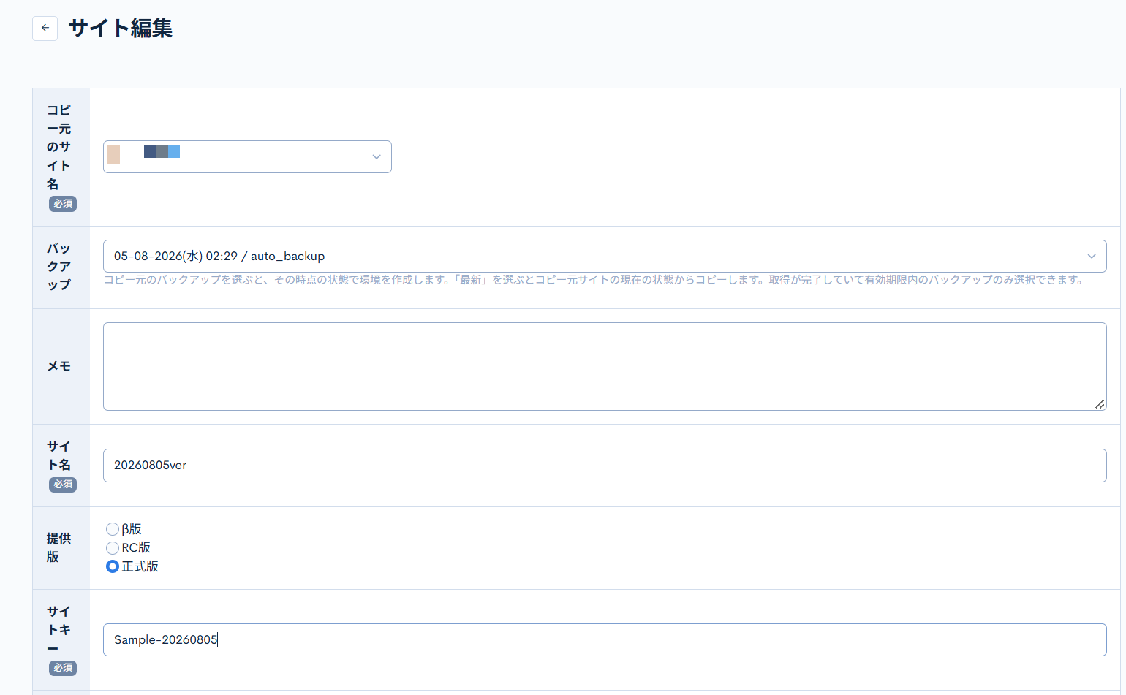This screenshot has width=1126, height=695.
Task: Click the バックアップ row label
Action: tap(59, 266)
